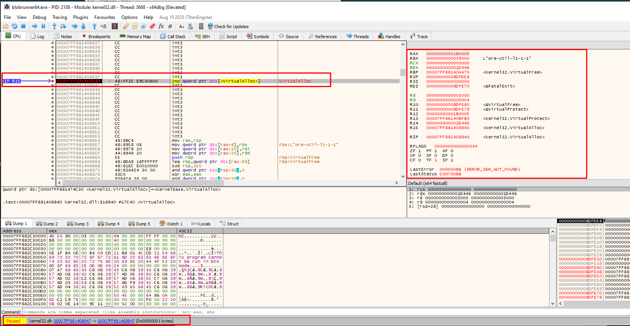Click disassembly horizontal scrollbar right arrow
Image resolution: width=630 pixels, height=326 pixels.
(x=397, y=183)
